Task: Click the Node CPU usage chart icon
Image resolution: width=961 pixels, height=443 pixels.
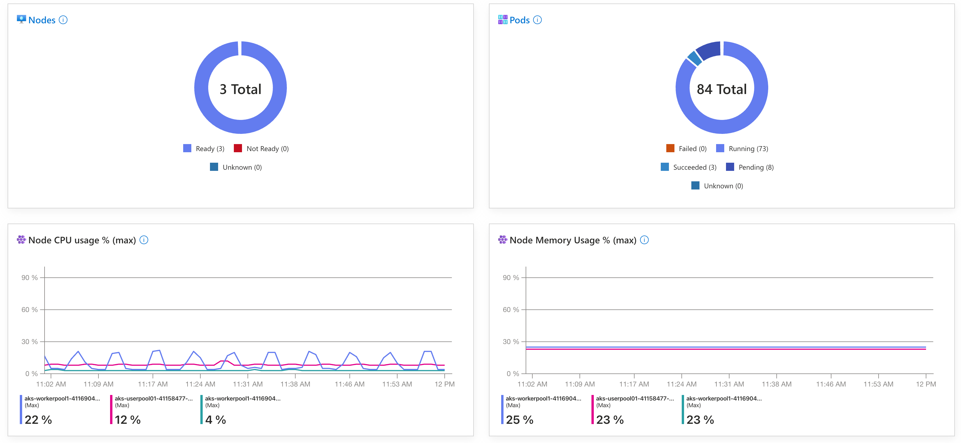Action: point(21,240)
